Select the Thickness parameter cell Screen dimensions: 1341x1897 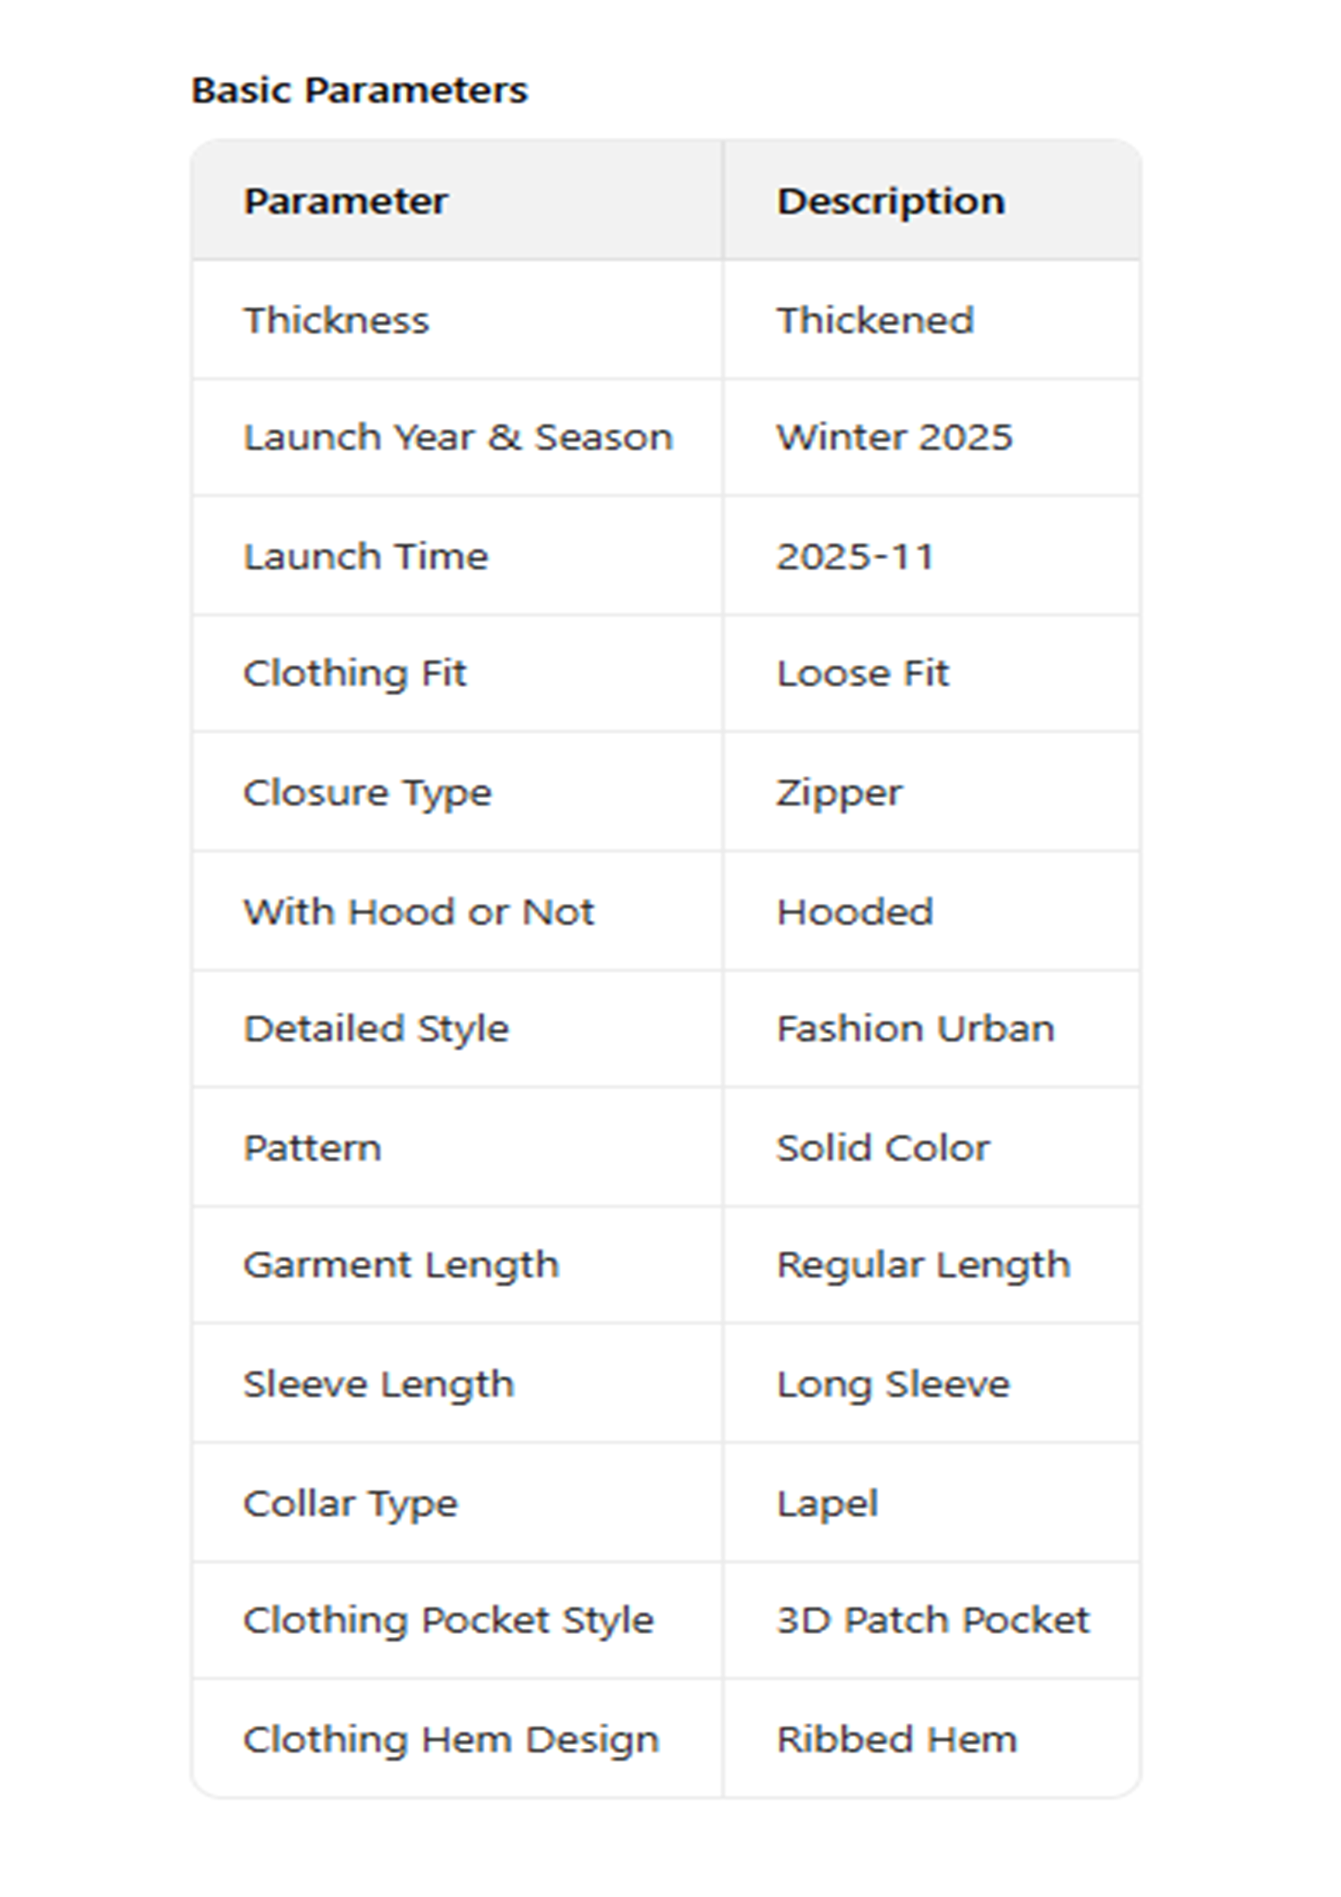335,320
